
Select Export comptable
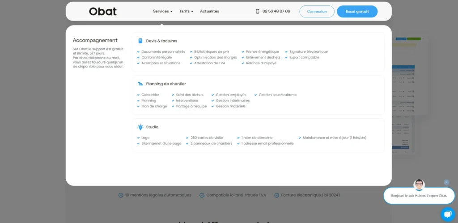pos(304,58)
